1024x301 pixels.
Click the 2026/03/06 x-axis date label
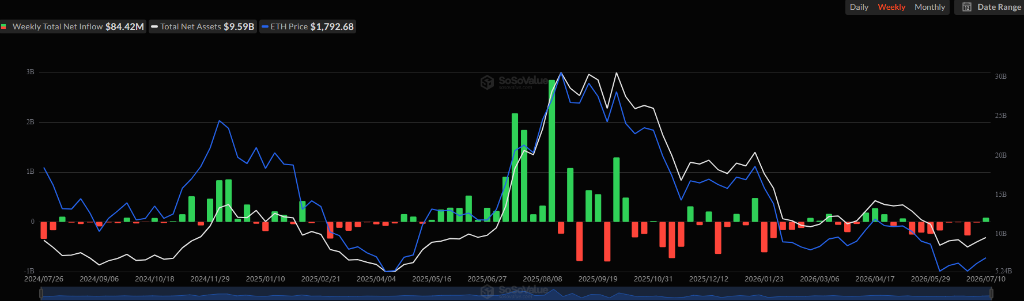tap(819, 279)
